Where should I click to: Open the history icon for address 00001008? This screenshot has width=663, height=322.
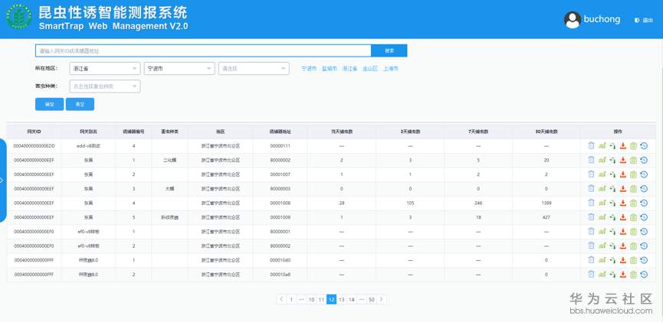644,203
